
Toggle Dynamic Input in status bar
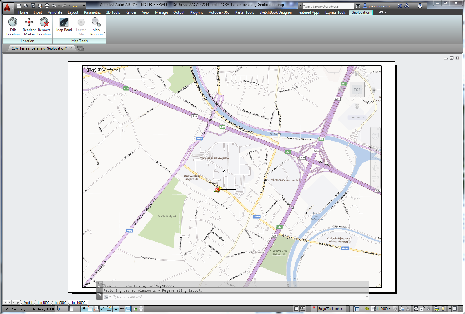[115, 308]
